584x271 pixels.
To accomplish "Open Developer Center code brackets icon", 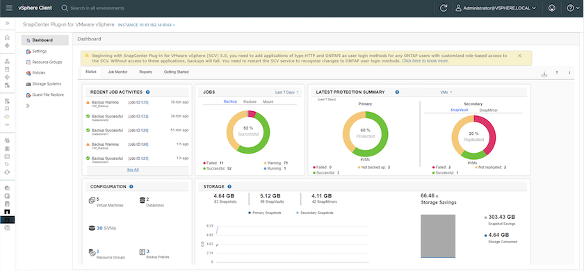I will (7, 124).
